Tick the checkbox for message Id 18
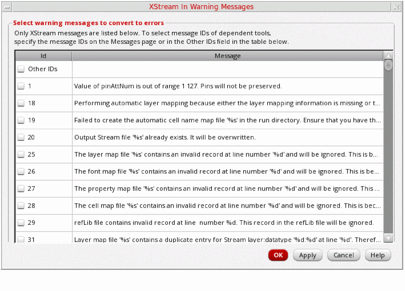The height and width of the screenshot is (291, 405). [21, 103]
